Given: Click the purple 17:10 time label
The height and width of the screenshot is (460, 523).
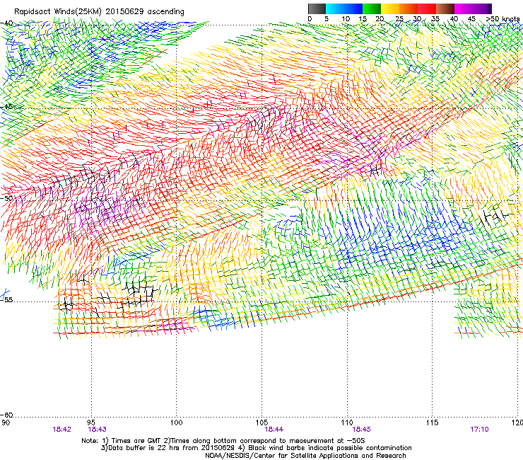Looking at the screenshot, I should (479, 430).
